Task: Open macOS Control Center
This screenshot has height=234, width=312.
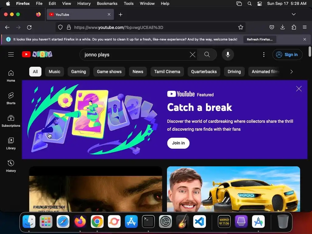Action: click(260, 4)
